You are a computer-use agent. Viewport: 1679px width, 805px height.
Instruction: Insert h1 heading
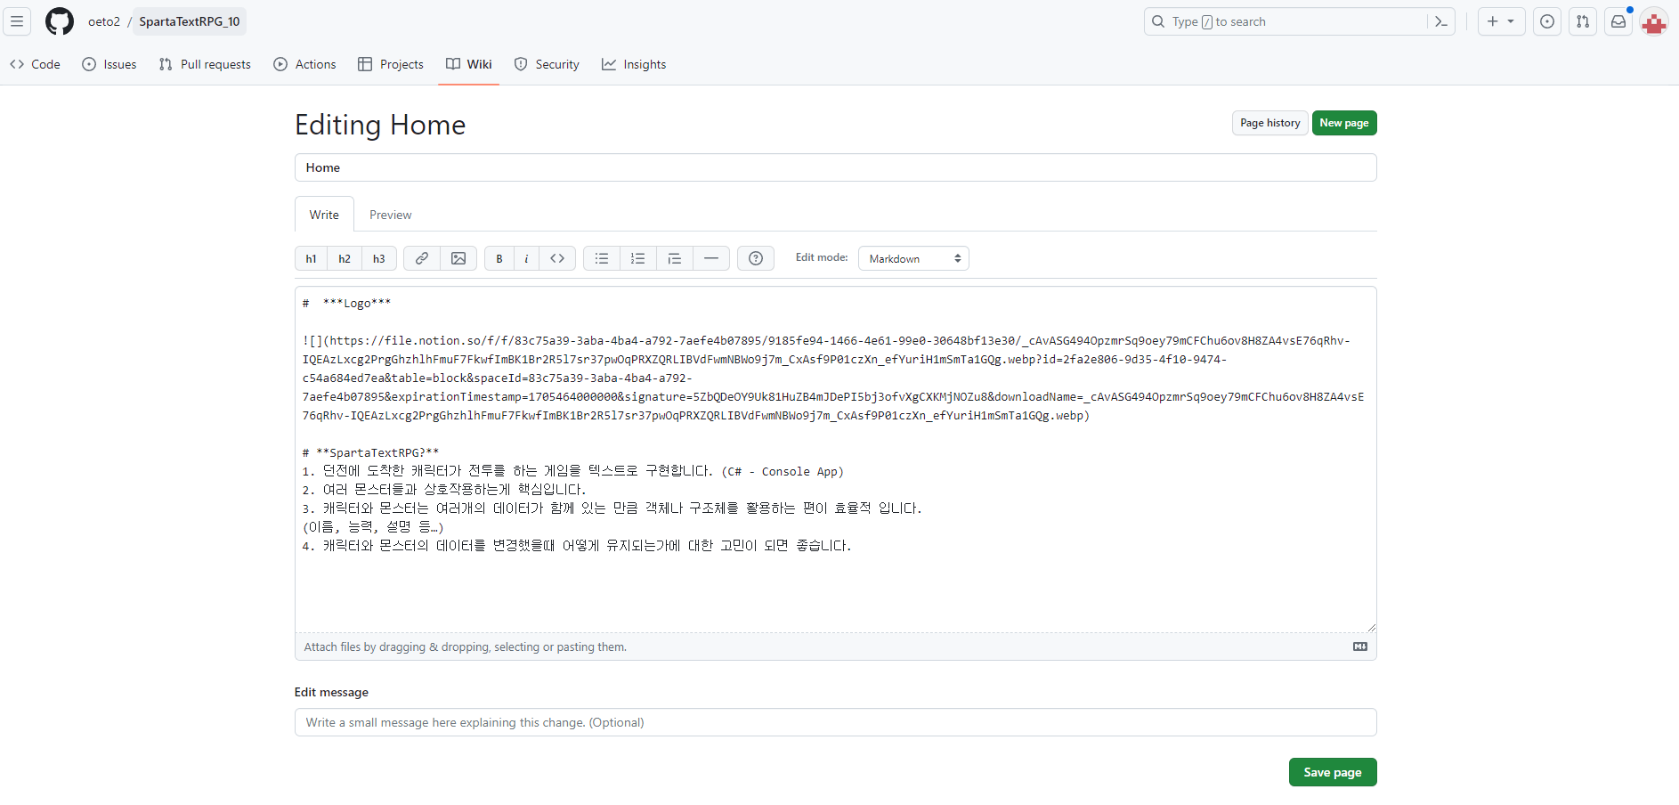(311, 258)
